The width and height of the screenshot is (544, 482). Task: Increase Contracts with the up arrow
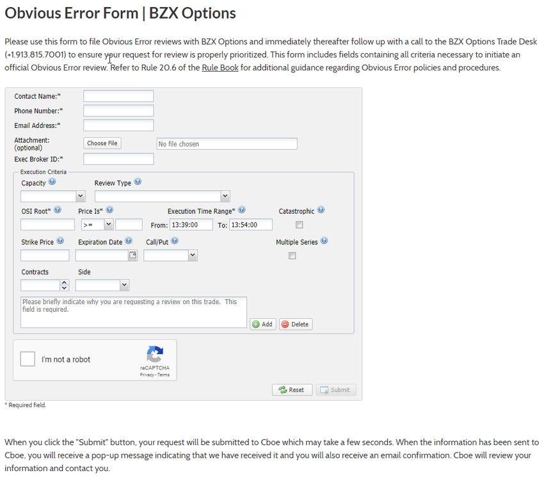click(x=64, y=282)
